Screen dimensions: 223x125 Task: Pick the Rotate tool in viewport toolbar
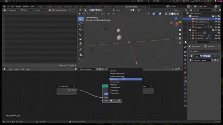click(81, 34)
